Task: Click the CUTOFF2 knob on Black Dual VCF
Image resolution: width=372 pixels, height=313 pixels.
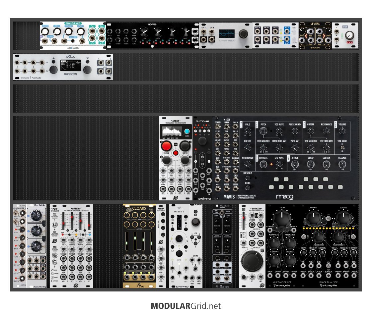Action: click(343, 218)
